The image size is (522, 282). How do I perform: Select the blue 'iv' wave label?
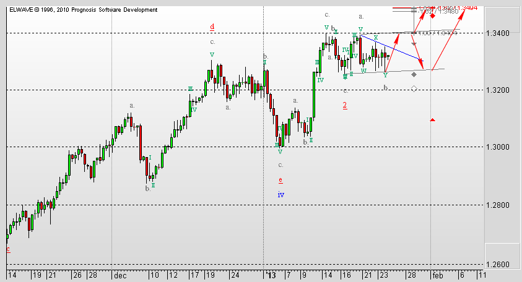point(281,195)
